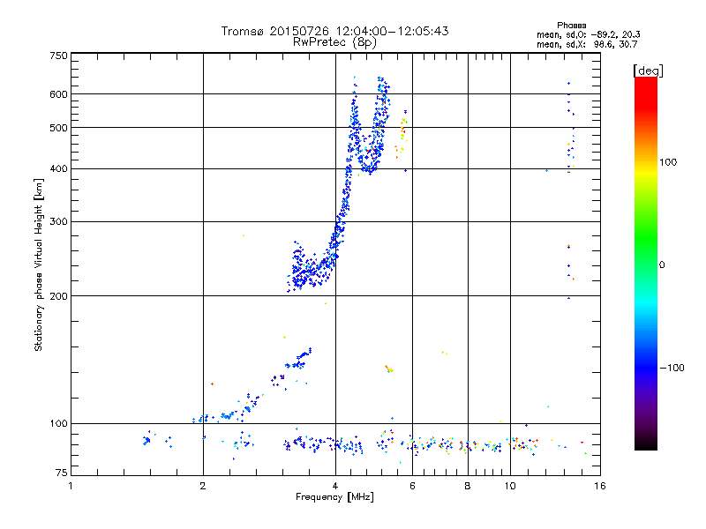Click the 'mean, sd,X: 98.6, 30.7' line
This screenshot has height=529, width=706.
(x=587, y=44)
